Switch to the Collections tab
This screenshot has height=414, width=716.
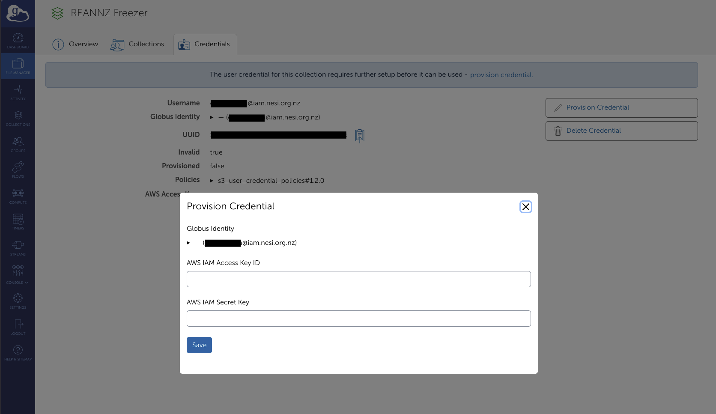pyautogui.click(x=137, y=44)
